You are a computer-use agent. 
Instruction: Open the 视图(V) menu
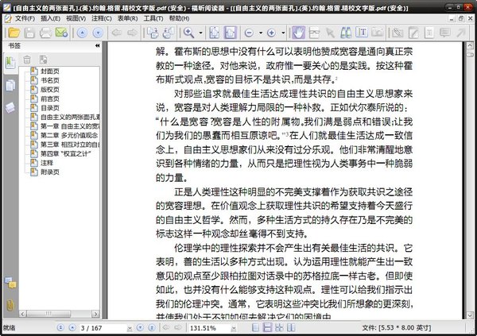point(76,18)
